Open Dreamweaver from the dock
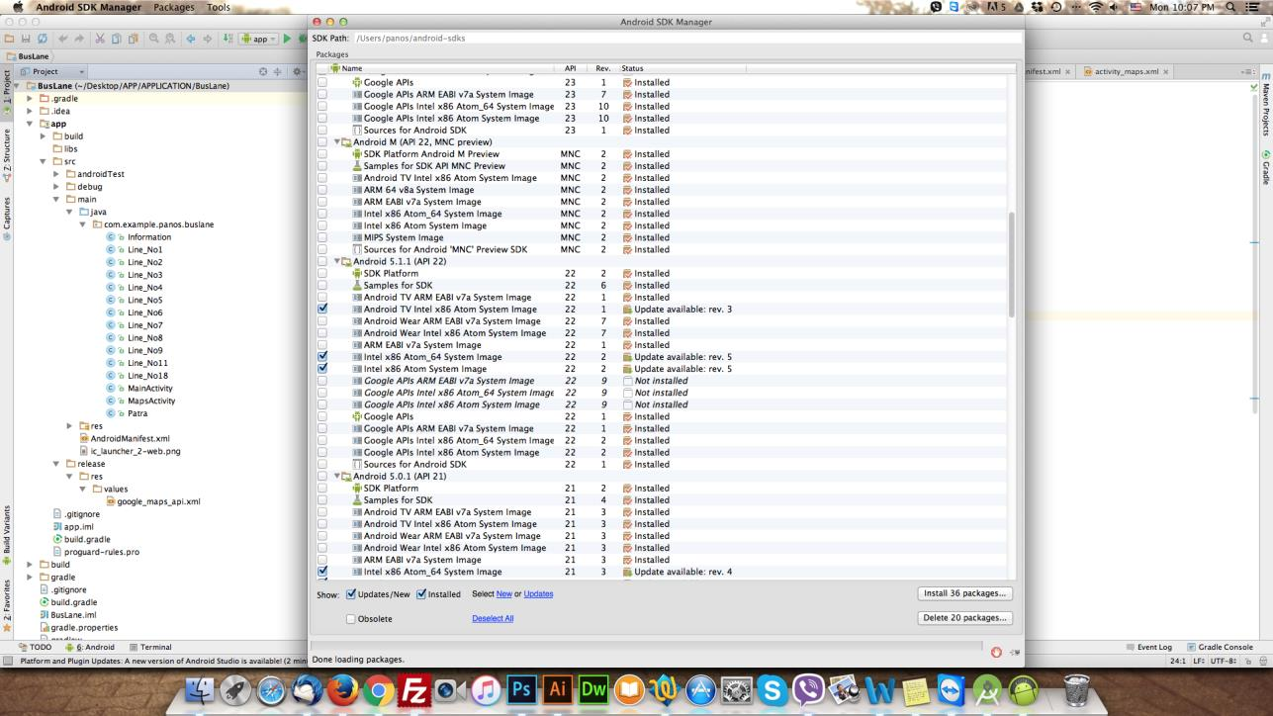 (x=594, y=690)
